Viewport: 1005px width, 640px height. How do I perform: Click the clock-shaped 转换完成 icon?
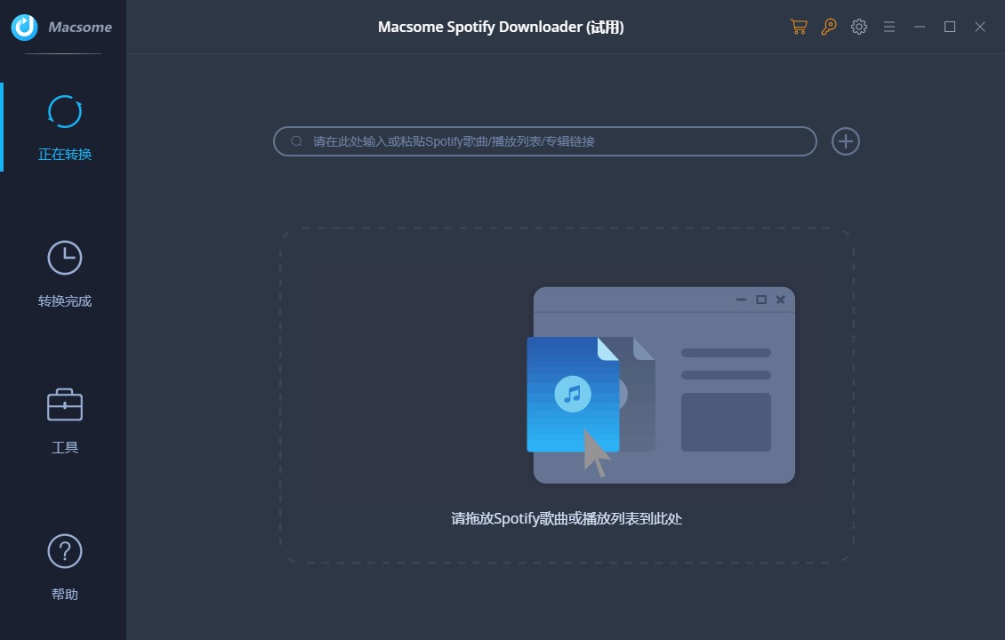[63, 259]
